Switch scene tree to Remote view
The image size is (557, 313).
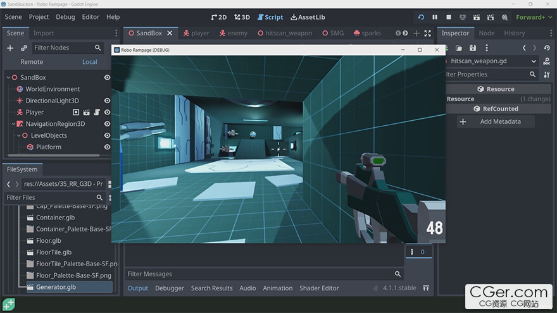(x=32, y=62)
